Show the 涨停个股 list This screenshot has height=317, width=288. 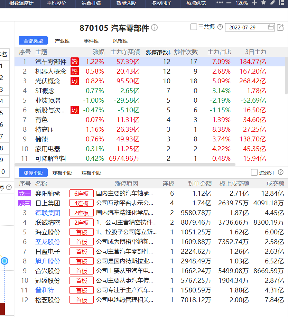point(33,173)
